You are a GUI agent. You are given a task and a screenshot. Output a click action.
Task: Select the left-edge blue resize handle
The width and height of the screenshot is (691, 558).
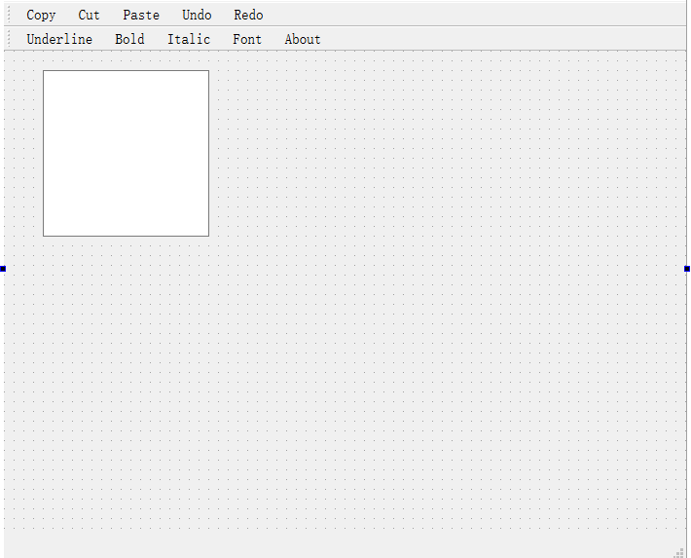click(3, 269)
